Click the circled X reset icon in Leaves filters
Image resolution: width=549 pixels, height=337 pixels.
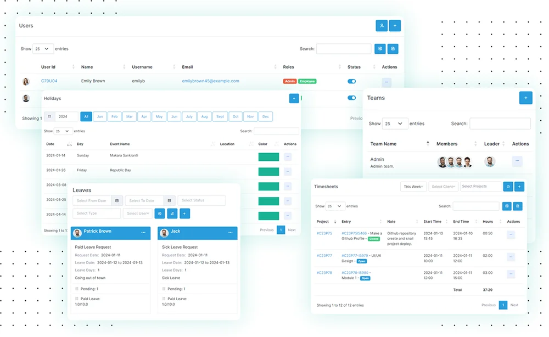pos(160,214)
